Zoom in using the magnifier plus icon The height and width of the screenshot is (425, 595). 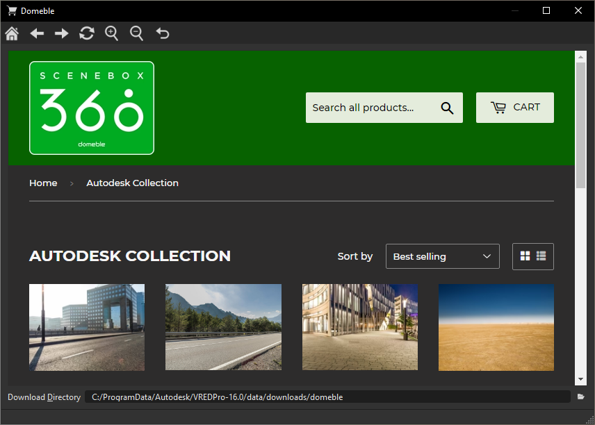point(111,33)
